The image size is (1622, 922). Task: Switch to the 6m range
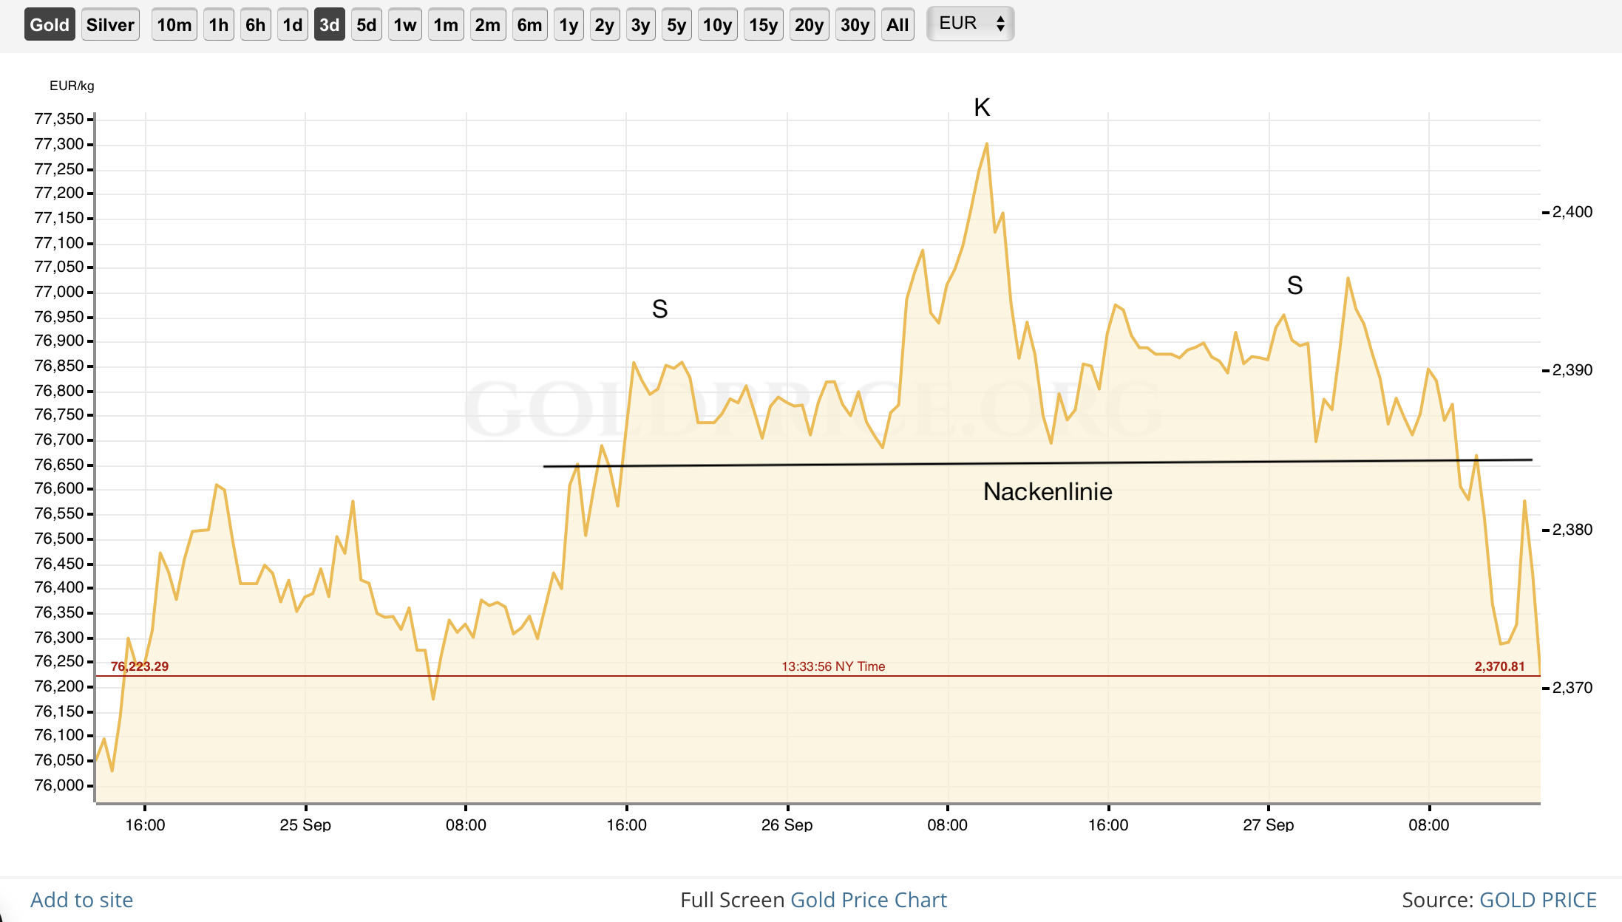pyautogui.click(x=529, y=24)
